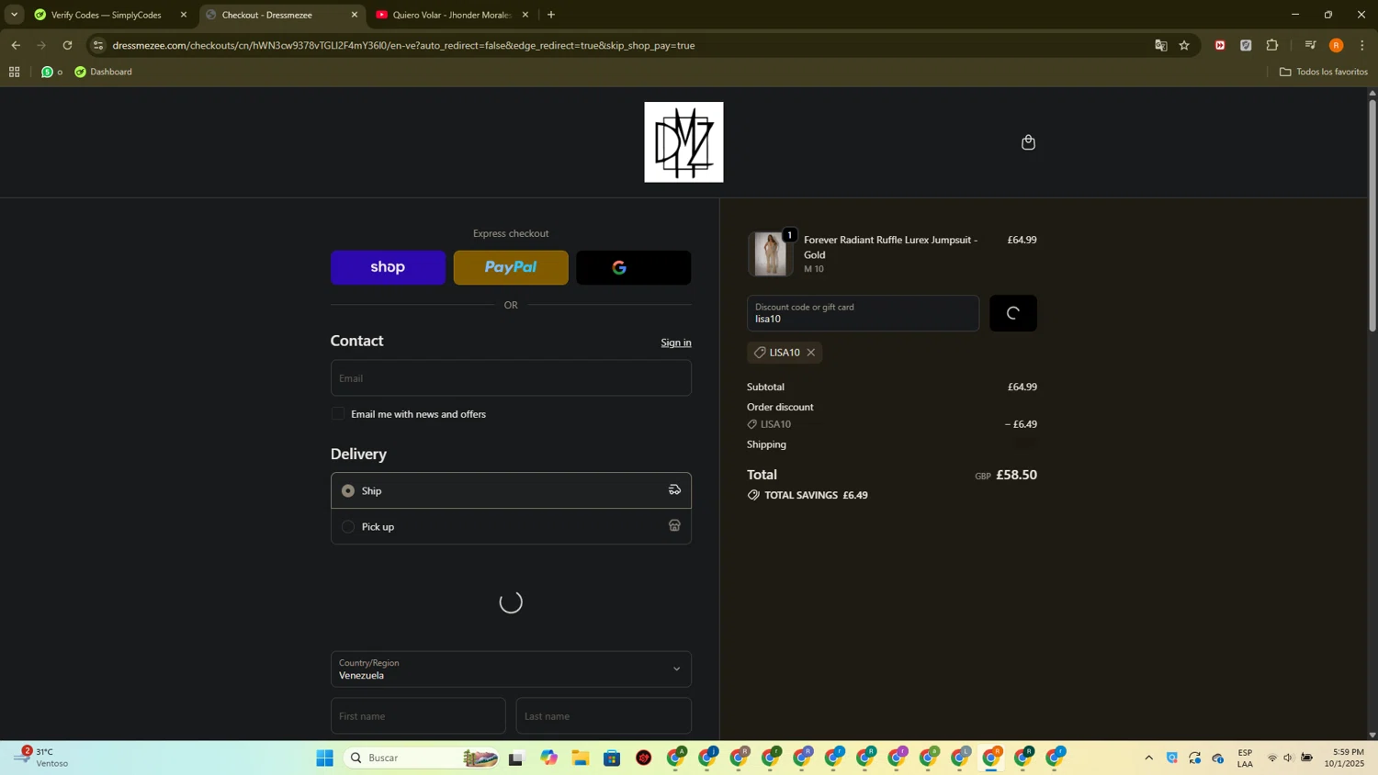
Task: Close the Quiero Volar tab
Action: click(525, 15)
